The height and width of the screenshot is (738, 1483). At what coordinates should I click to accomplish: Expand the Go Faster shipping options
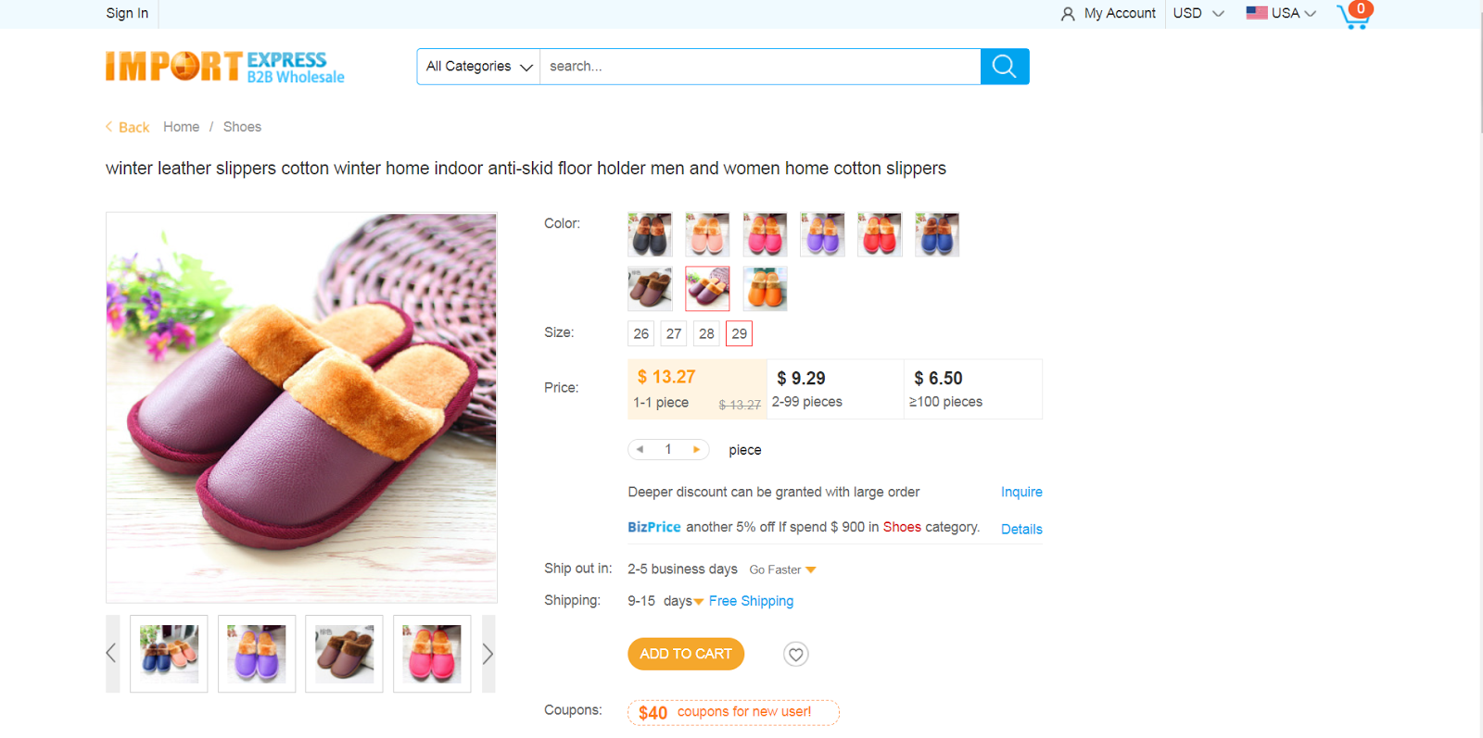click(x=781, y=569)
